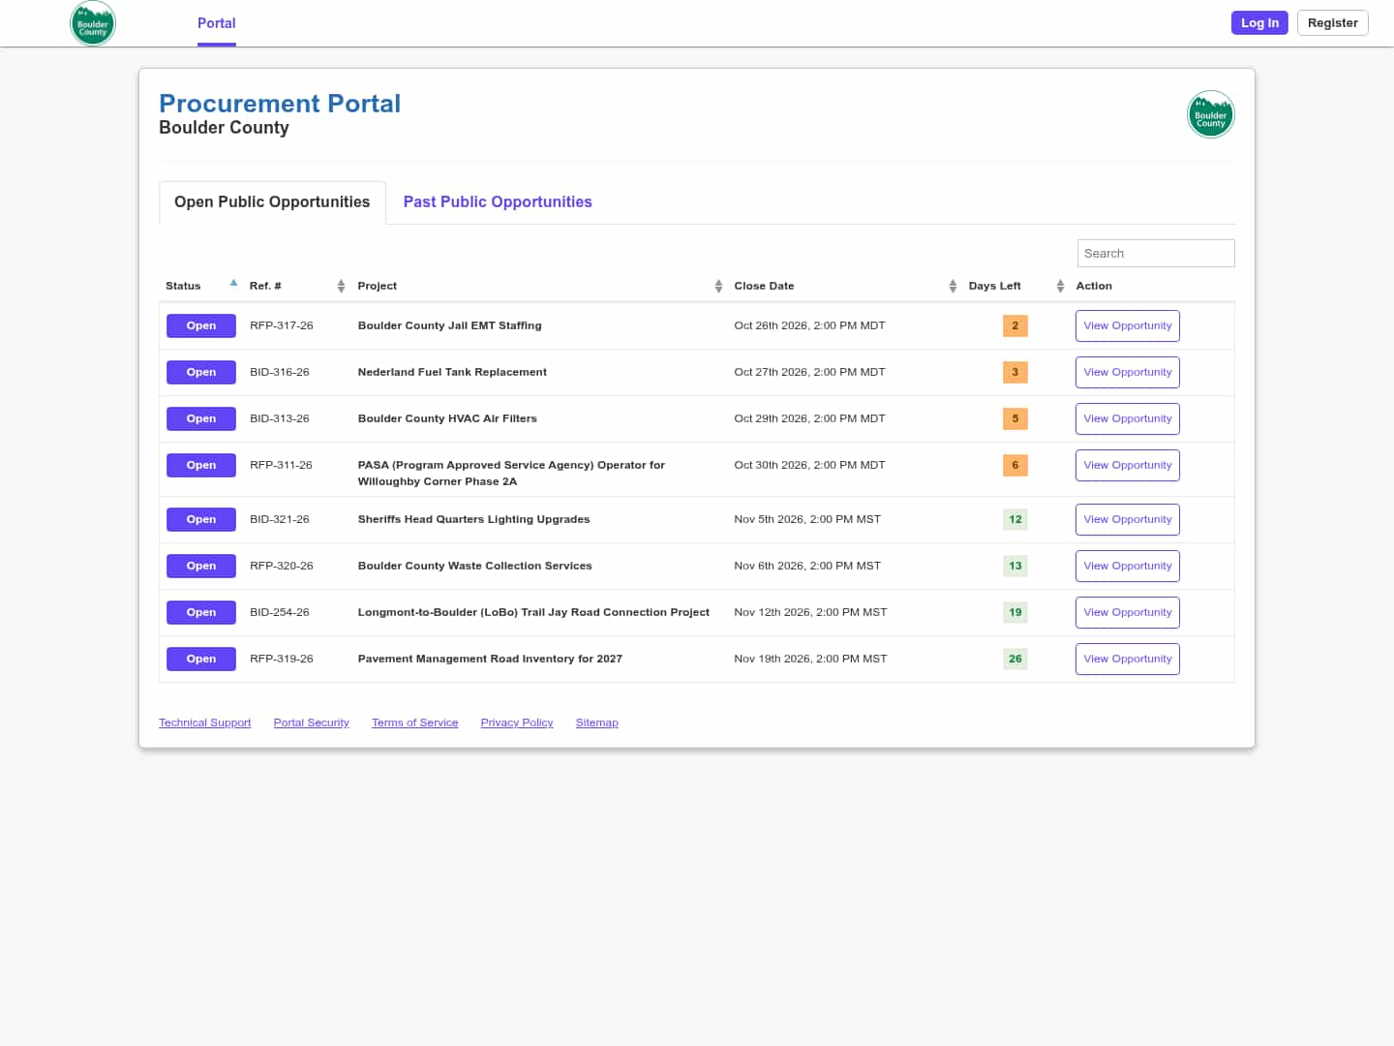View Opportunity for PASA Operator Willoughby Corner

coord(1128,465)
